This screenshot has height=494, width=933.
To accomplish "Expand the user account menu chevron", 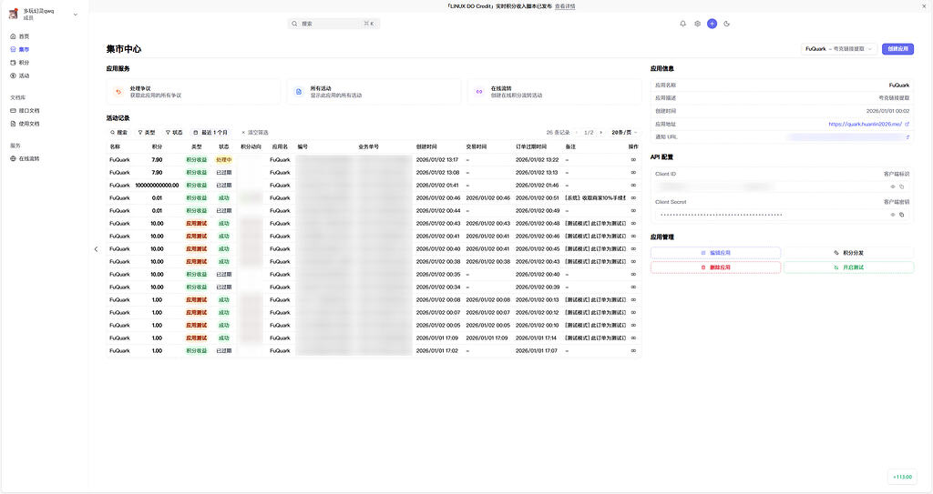I will pos(76,15).
